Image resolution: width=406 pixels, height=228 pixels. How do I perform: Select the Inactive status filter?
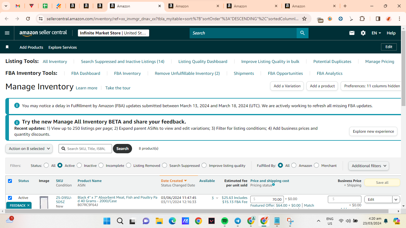[79, 165]
